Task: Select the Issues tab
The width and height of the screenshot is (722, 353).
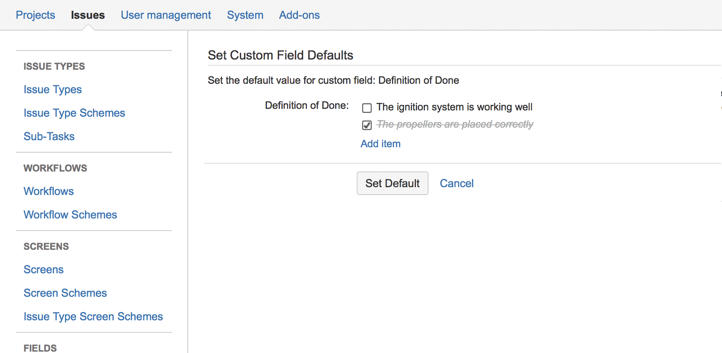Action: 88,15
